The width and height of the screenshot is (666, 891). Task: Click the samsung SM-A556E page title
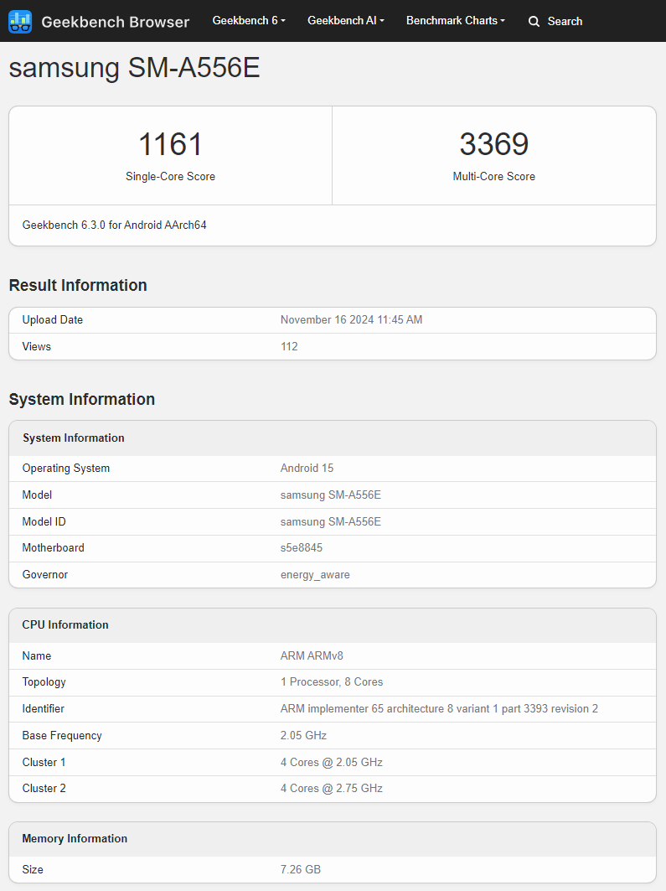(x=135, y=68)
